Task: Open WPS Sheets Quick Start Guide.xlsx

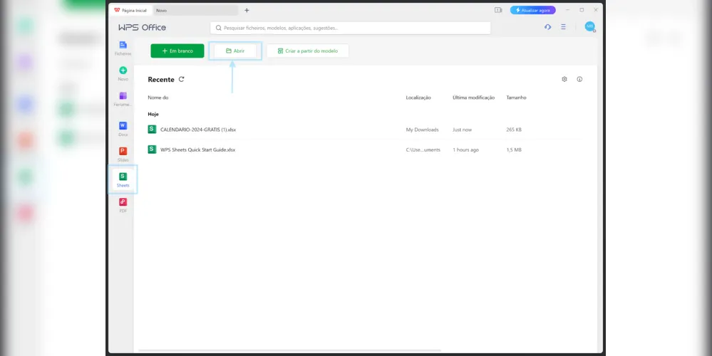Action: point(197,150)
